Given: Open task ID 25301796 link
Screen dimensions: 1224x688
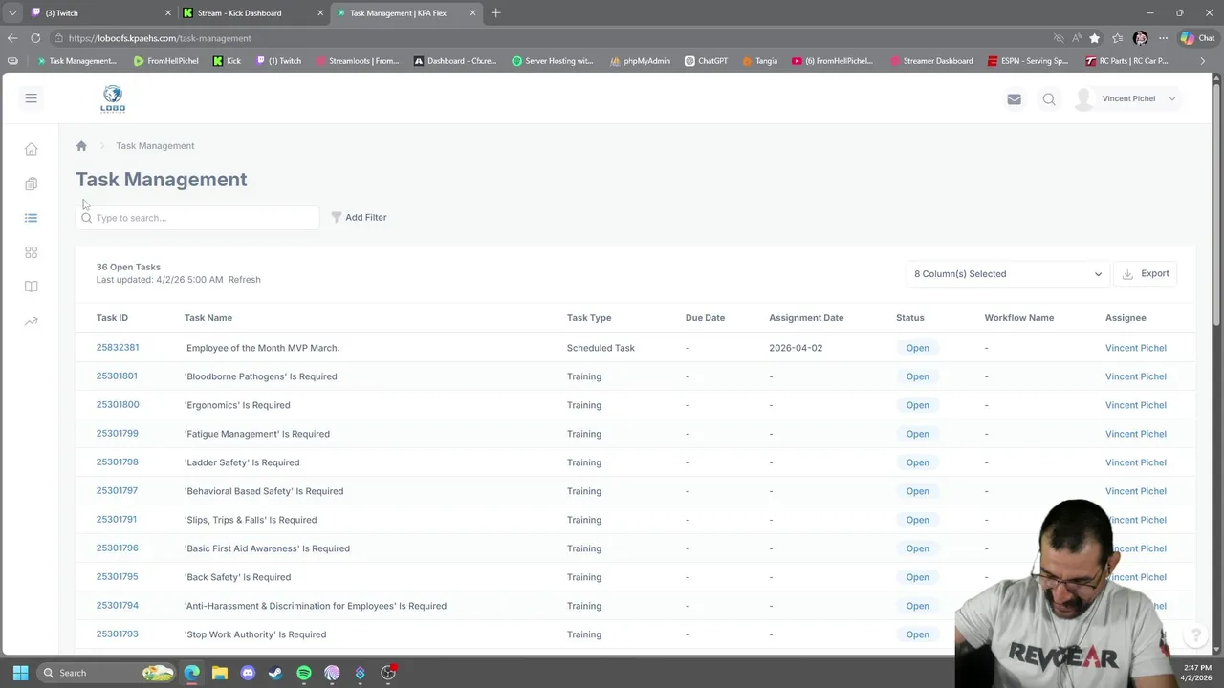Looking at the screenshot, I should 117,548.
